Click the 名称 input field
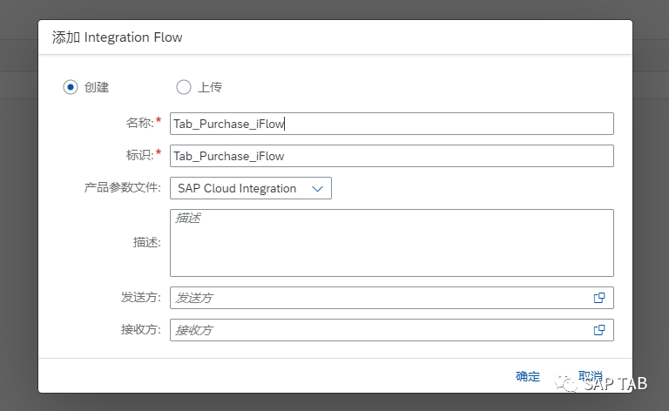This screenshot has height=411, width=669. tap(392, 124)
